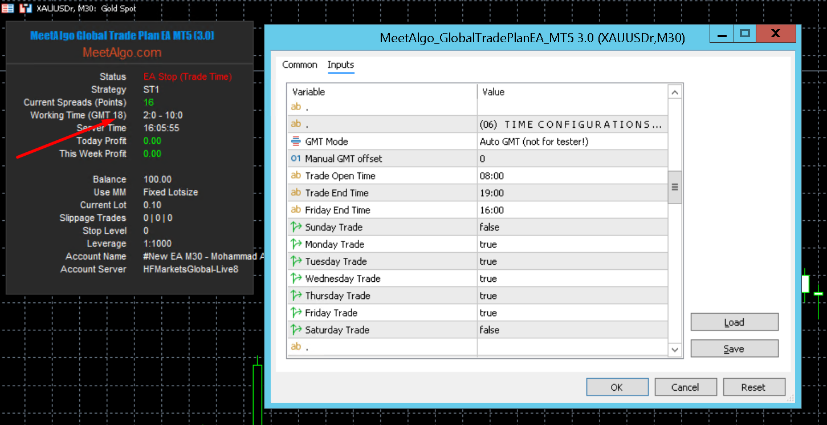Click the inputs list scrollbar thumb

[x=675, y=187]
